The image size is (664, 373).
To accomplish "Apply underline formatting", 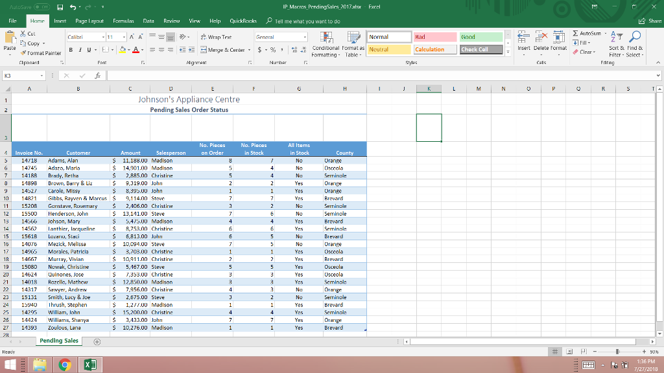I will (x=89, y=50).
